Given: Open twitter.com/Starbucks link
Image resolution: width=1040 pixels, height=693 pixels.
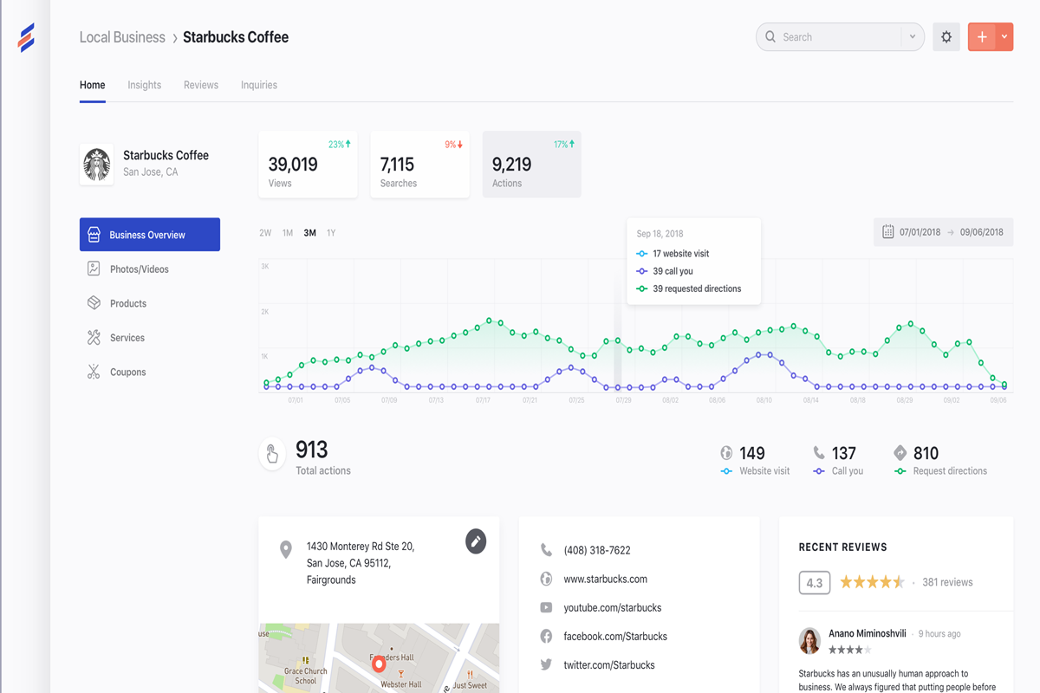Looking at the screenshot, I should click(x=609, y=665).
